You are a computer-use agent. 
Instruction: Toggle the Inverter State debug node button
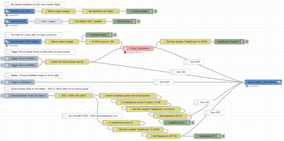point(156,11)
